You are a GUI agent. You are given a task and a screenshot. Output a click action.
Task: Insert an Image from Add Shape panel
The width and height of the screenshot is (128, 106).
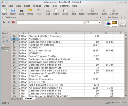pyautogui.click(x=114, y=24)
